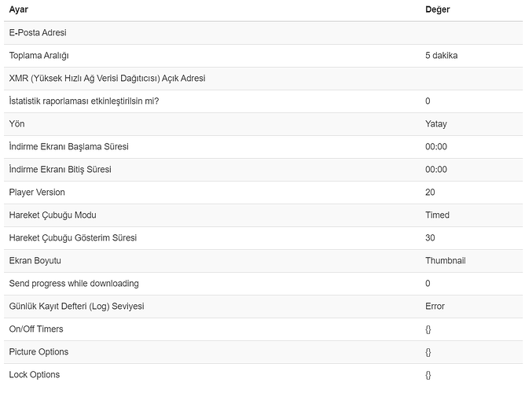Click İstatistik raporlaması etkinleştirilsin mi row
Image resolution: width=525 pixels, height=393 pixels.
[263, 101]
